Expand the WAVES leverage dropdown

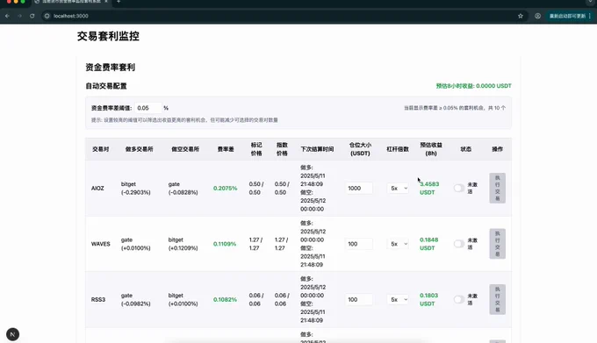click(x=399, y=244)
